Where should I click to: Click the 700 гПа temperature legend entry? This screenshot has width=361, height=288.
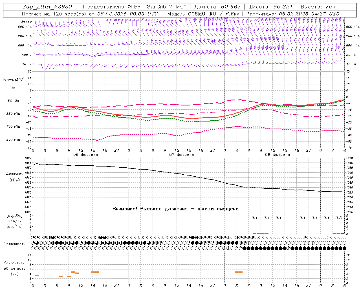click(x=13, y=127)
